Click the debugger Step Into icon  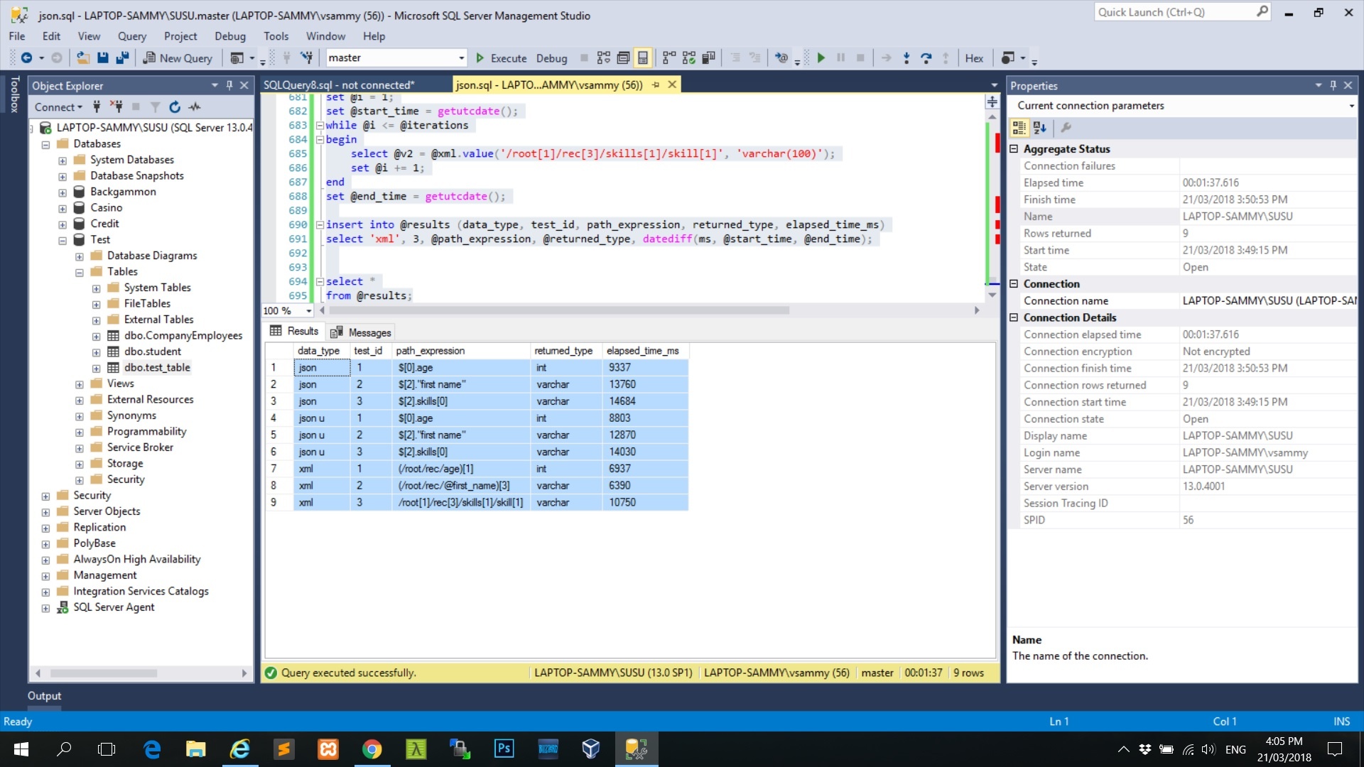906,58
